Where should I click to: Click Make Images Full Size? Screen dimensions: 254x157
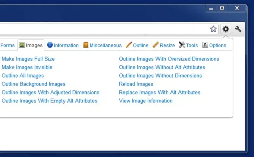28,59
